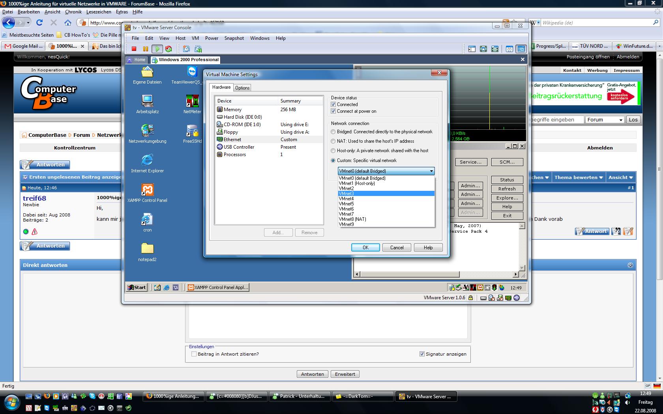Image resolution: width=663 pixels, height=414 pixels.
Task: Choose VMnet9 from the network list
Action: click(x=386, y=224)
